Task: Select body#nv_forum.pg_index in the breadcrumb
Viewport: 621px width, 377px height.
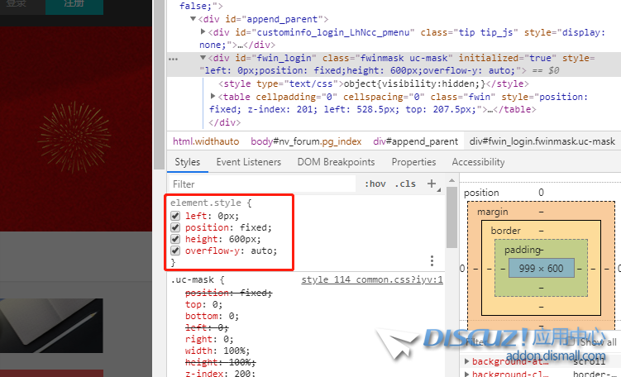Action: [x=306, y=141]
